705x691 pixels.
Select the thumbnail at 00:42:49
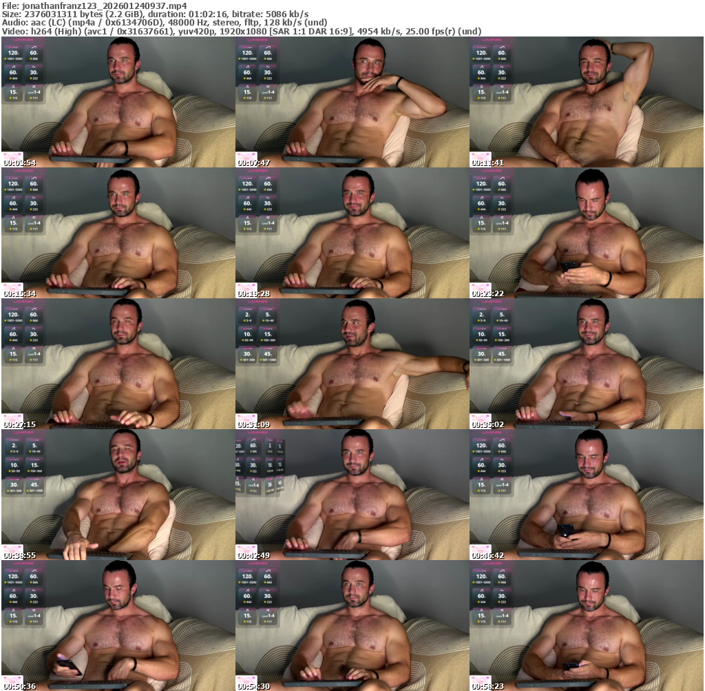352,495
